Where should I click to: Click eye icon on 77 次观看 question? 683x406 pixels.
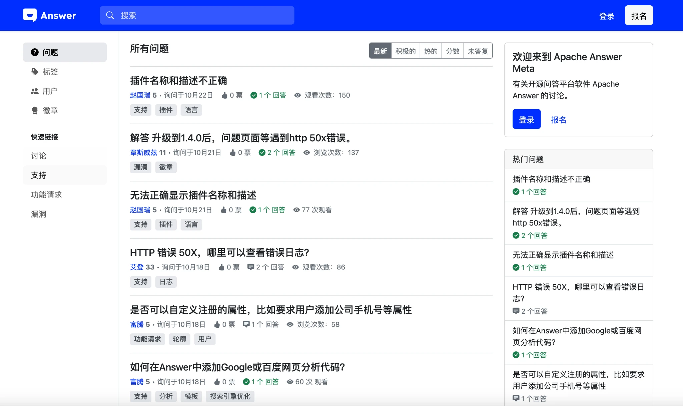click(296, 210)
